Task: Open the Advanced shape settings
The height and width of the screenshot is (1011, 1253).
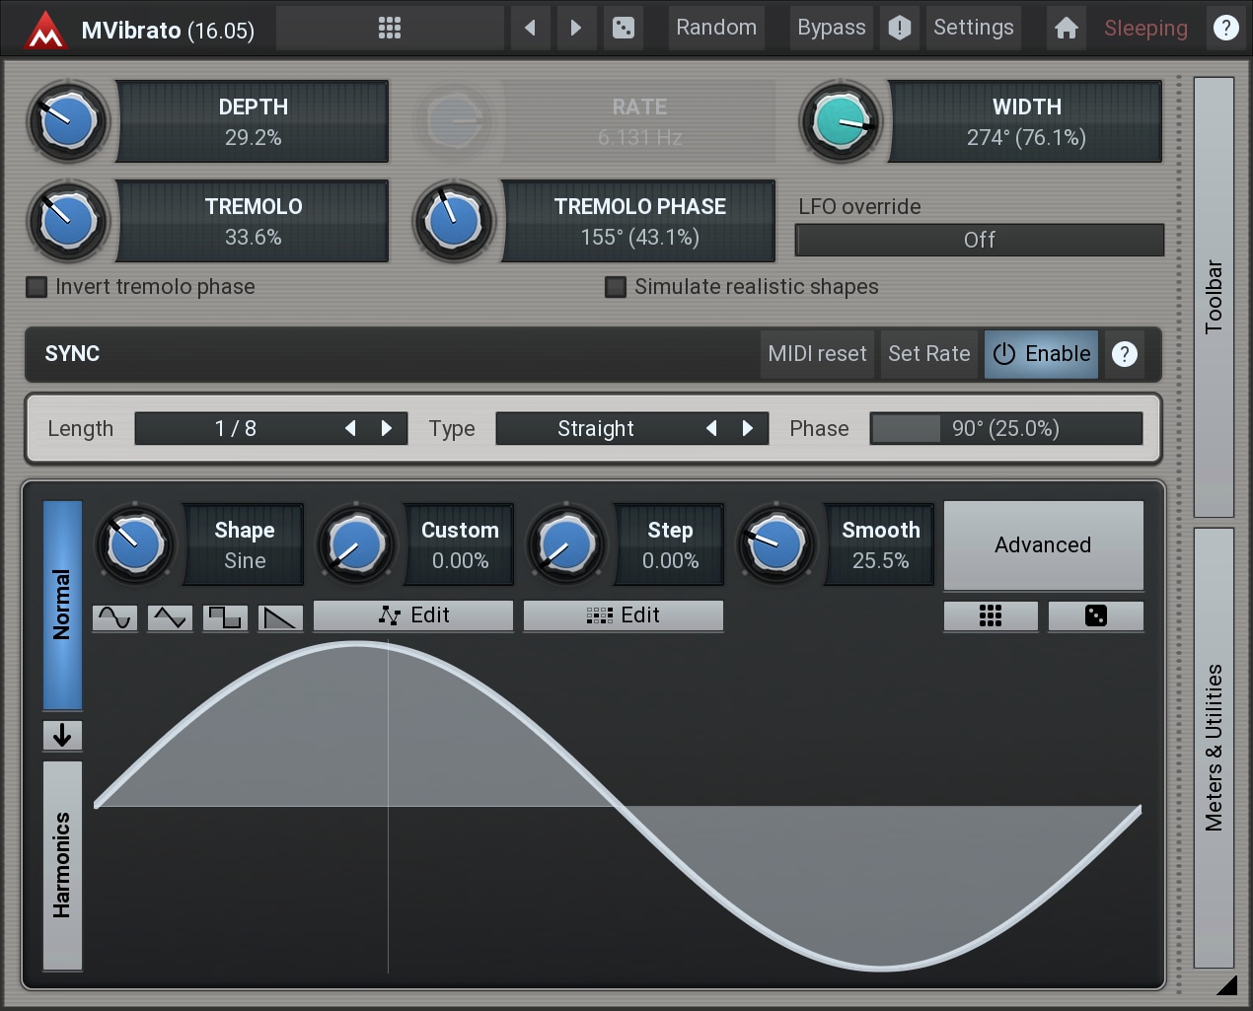Action: point(1044,544)
